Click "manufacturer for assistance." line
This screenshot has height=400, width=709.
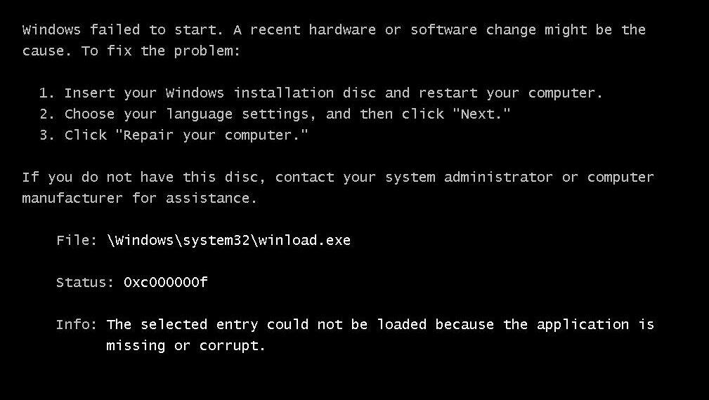point(140,198)
